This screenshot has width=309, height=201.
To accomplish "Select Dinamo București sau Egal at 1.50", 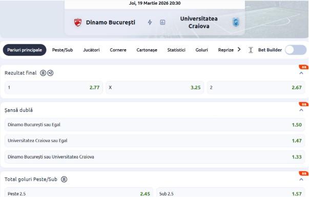I will tap(155, 125).
